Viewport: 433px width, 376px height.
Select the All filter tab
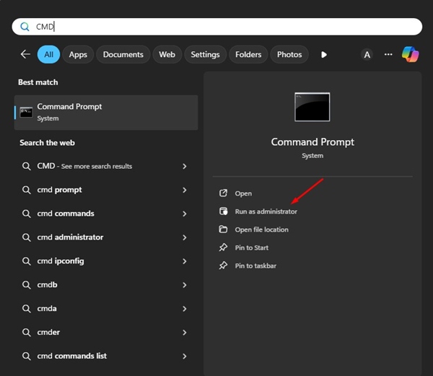click(48, 54)
